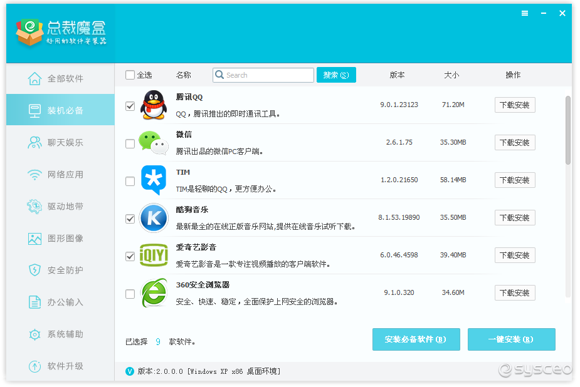The image size is (580, 387).
Task: Click the people icon for 聊天娱乐
Action: (x=34, y=143)
